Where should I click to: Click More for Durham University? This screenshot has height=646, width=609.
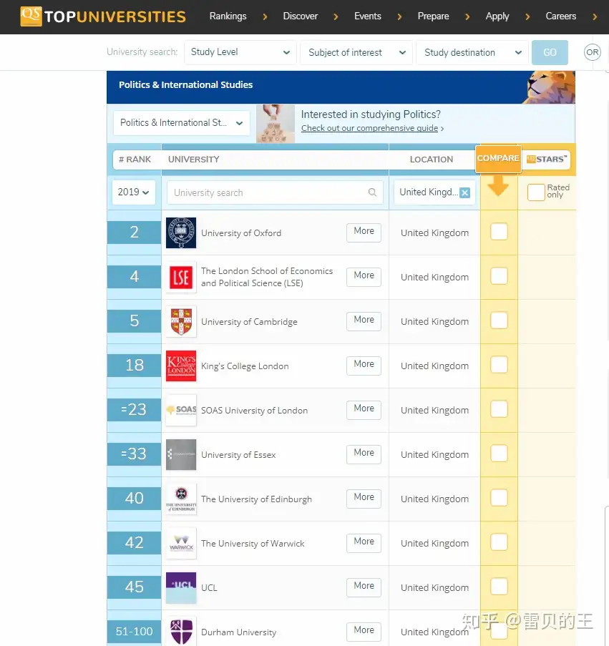(x=364, y=632)
